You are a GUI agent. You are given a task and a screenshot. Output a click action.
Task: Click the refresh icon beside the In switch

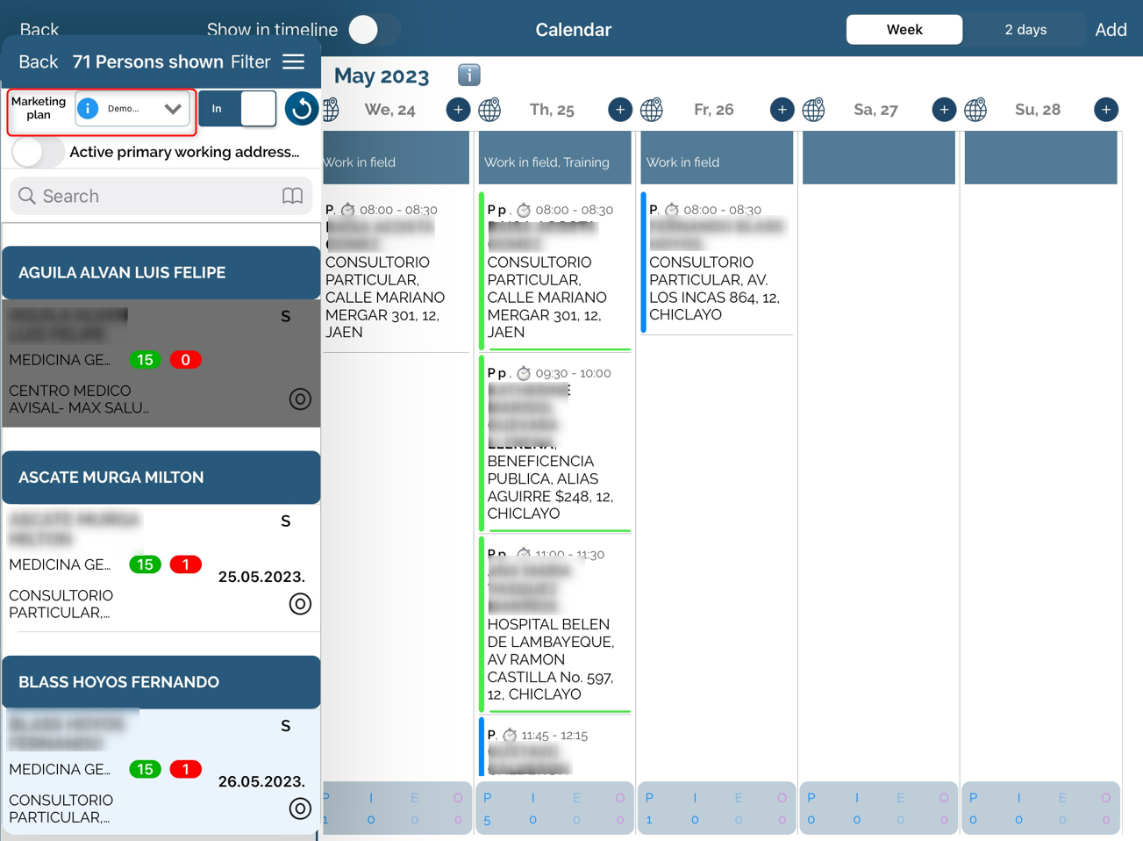tap(301, 109)
